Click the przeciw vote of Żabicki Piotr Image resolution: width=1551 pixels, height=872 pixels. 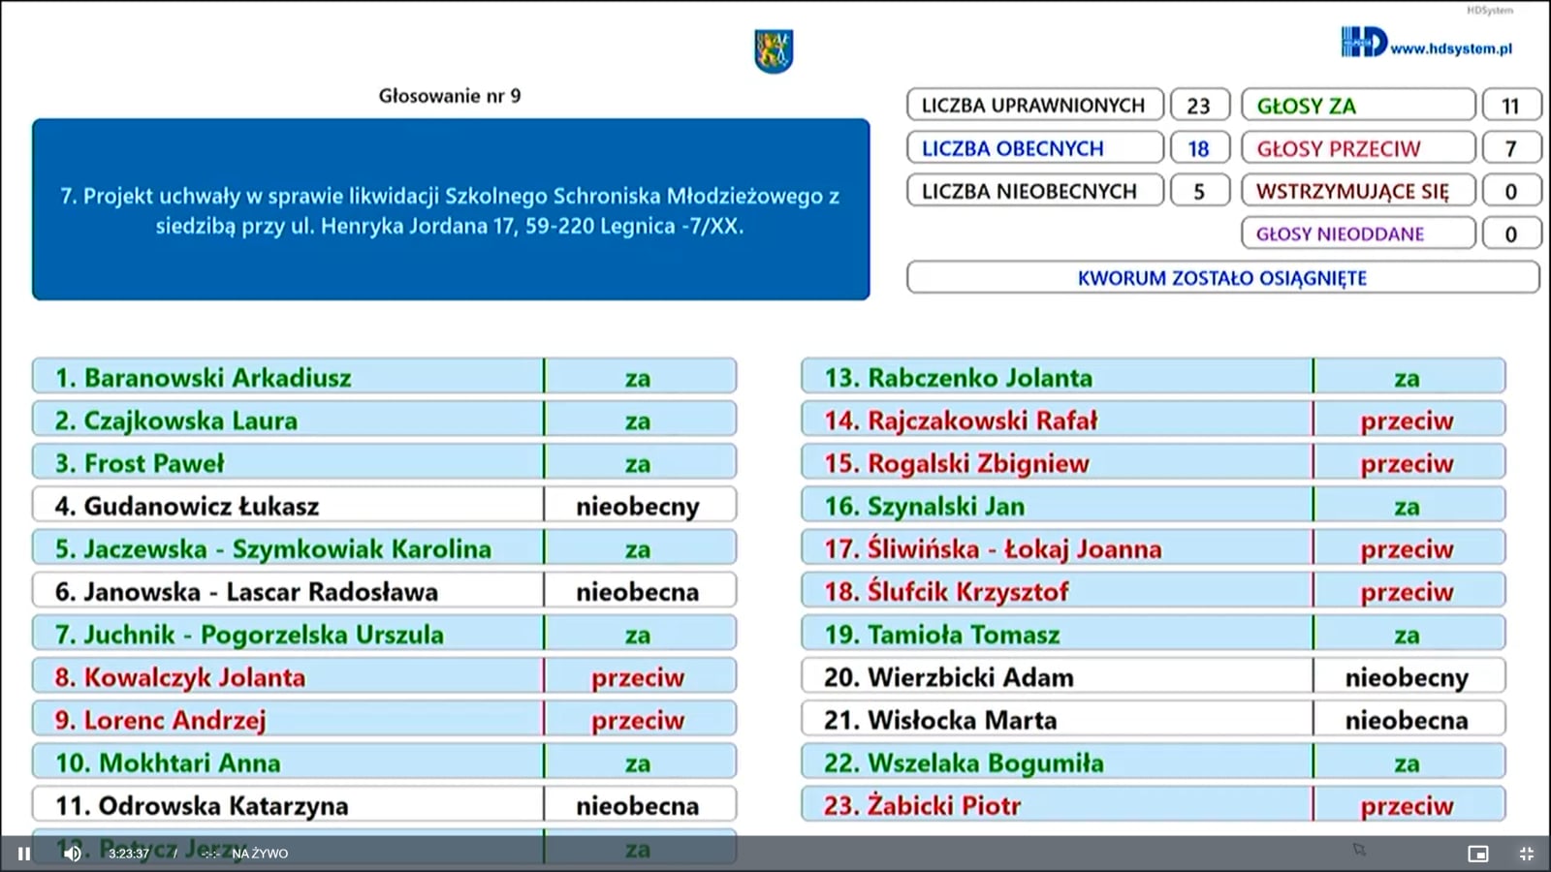tap(1408, 805)
